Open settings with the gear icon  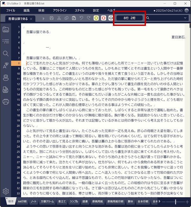[5, 191]
